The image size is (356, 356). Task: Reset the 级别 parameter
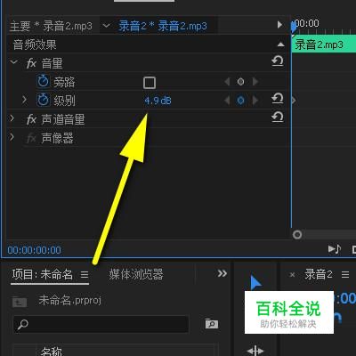pos(278,99)
